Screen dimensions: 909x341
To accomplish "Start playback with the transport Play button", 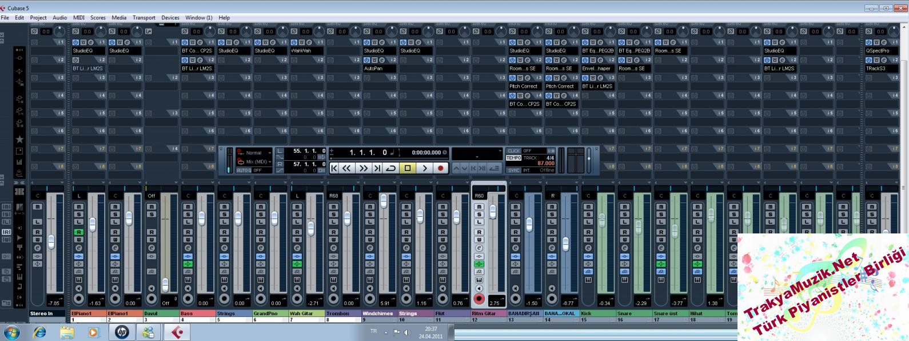I will tap(424, 168).
